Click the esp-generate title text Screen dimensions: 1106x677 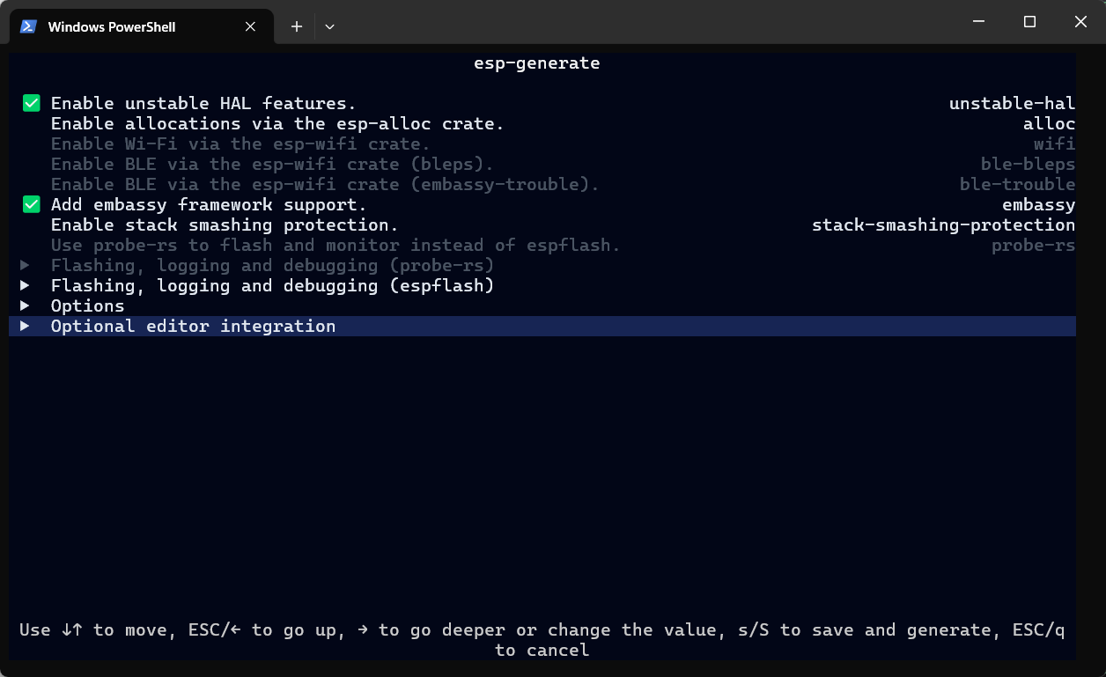(x=536, y=63)
